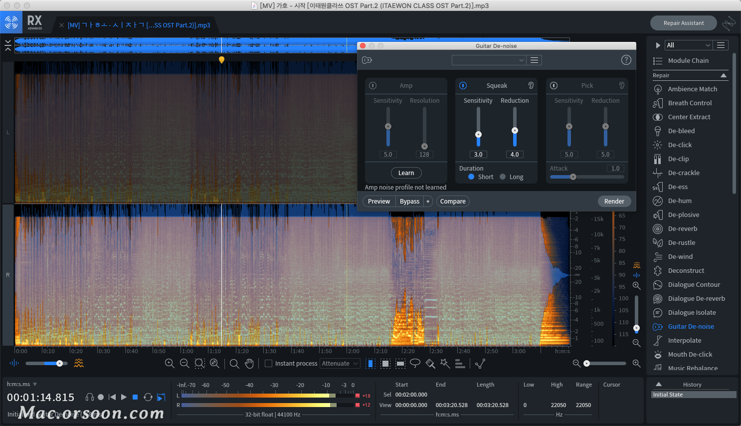Disable the Squeak section power button

(463, 86)
